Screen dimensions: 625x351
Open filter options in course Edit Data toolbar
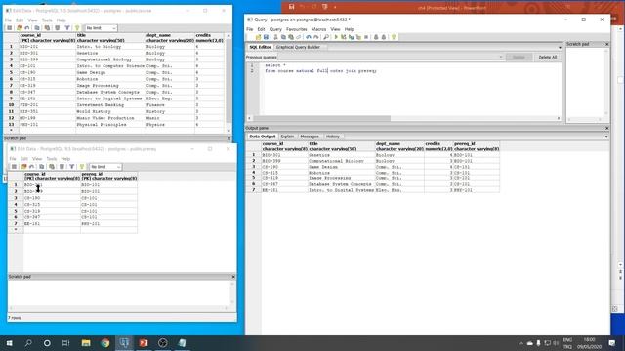67,28
